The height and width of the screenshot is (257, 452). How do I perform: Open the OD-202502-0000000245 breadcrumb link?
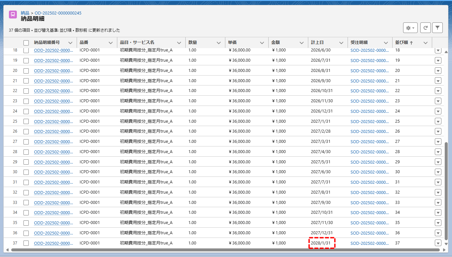click(x=58, y=13)
